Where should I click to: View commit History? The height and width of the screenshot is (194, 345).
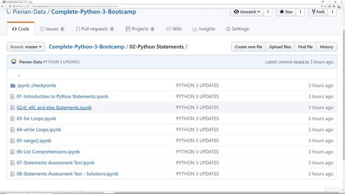[326, 47]
